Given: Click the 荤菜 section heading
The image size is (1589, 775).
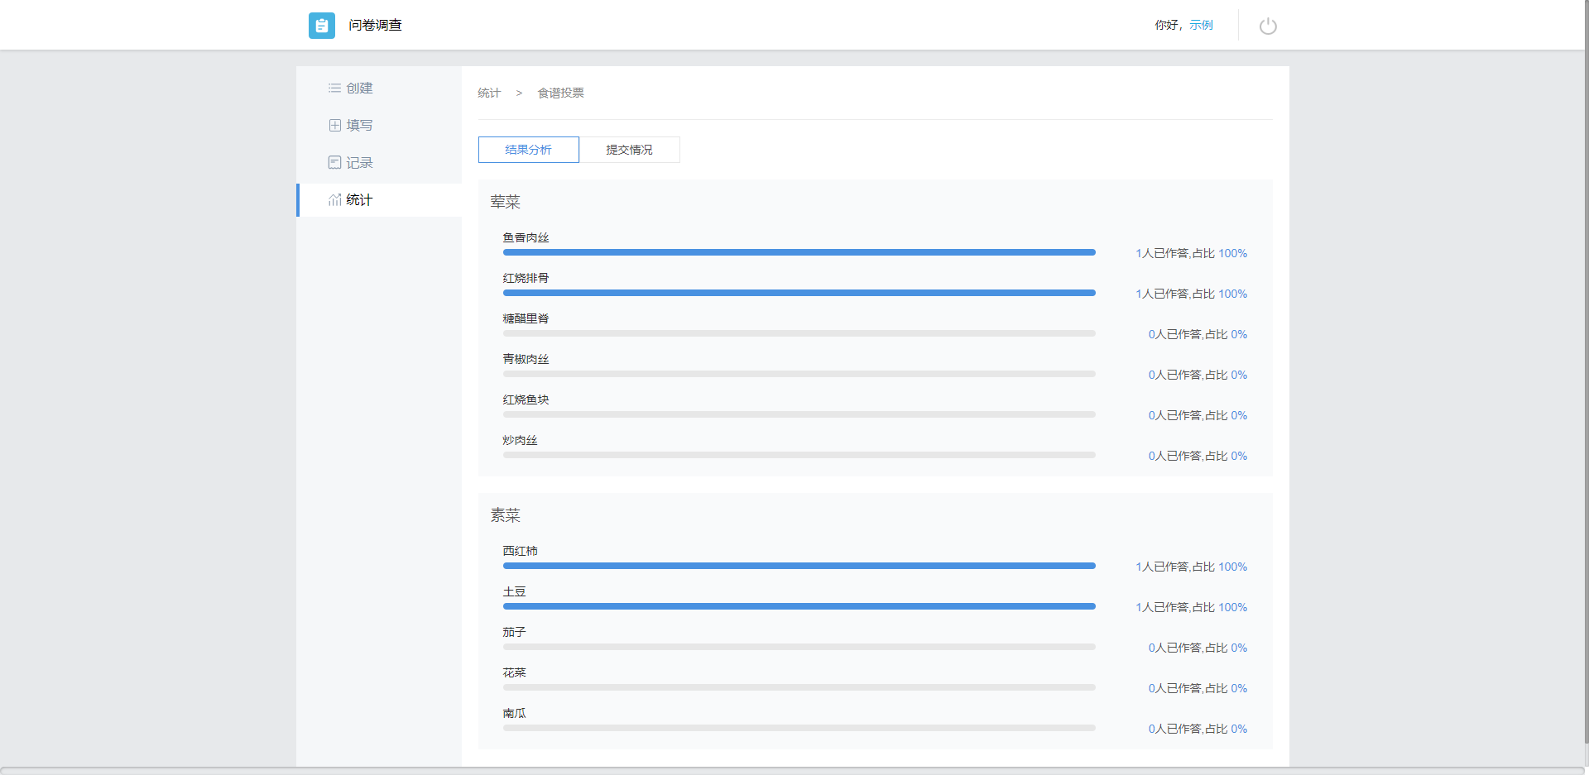Looking at the screenshot, I should (505, 202).
